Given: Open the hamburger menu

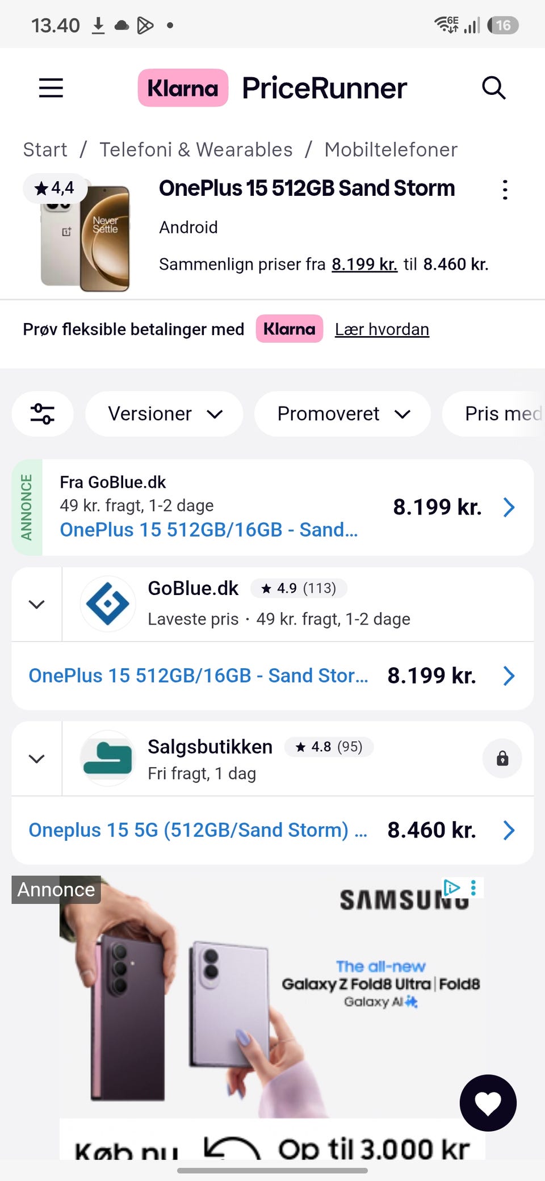Looking at the screenshot, I should click(51, 88).
